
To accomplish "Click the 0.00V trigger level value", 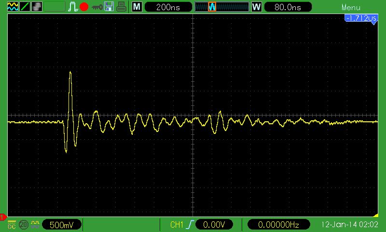I will [214, 225].
